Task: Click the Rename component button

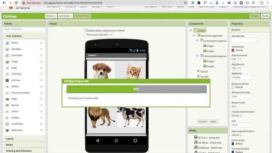Action: coord(202,122)
